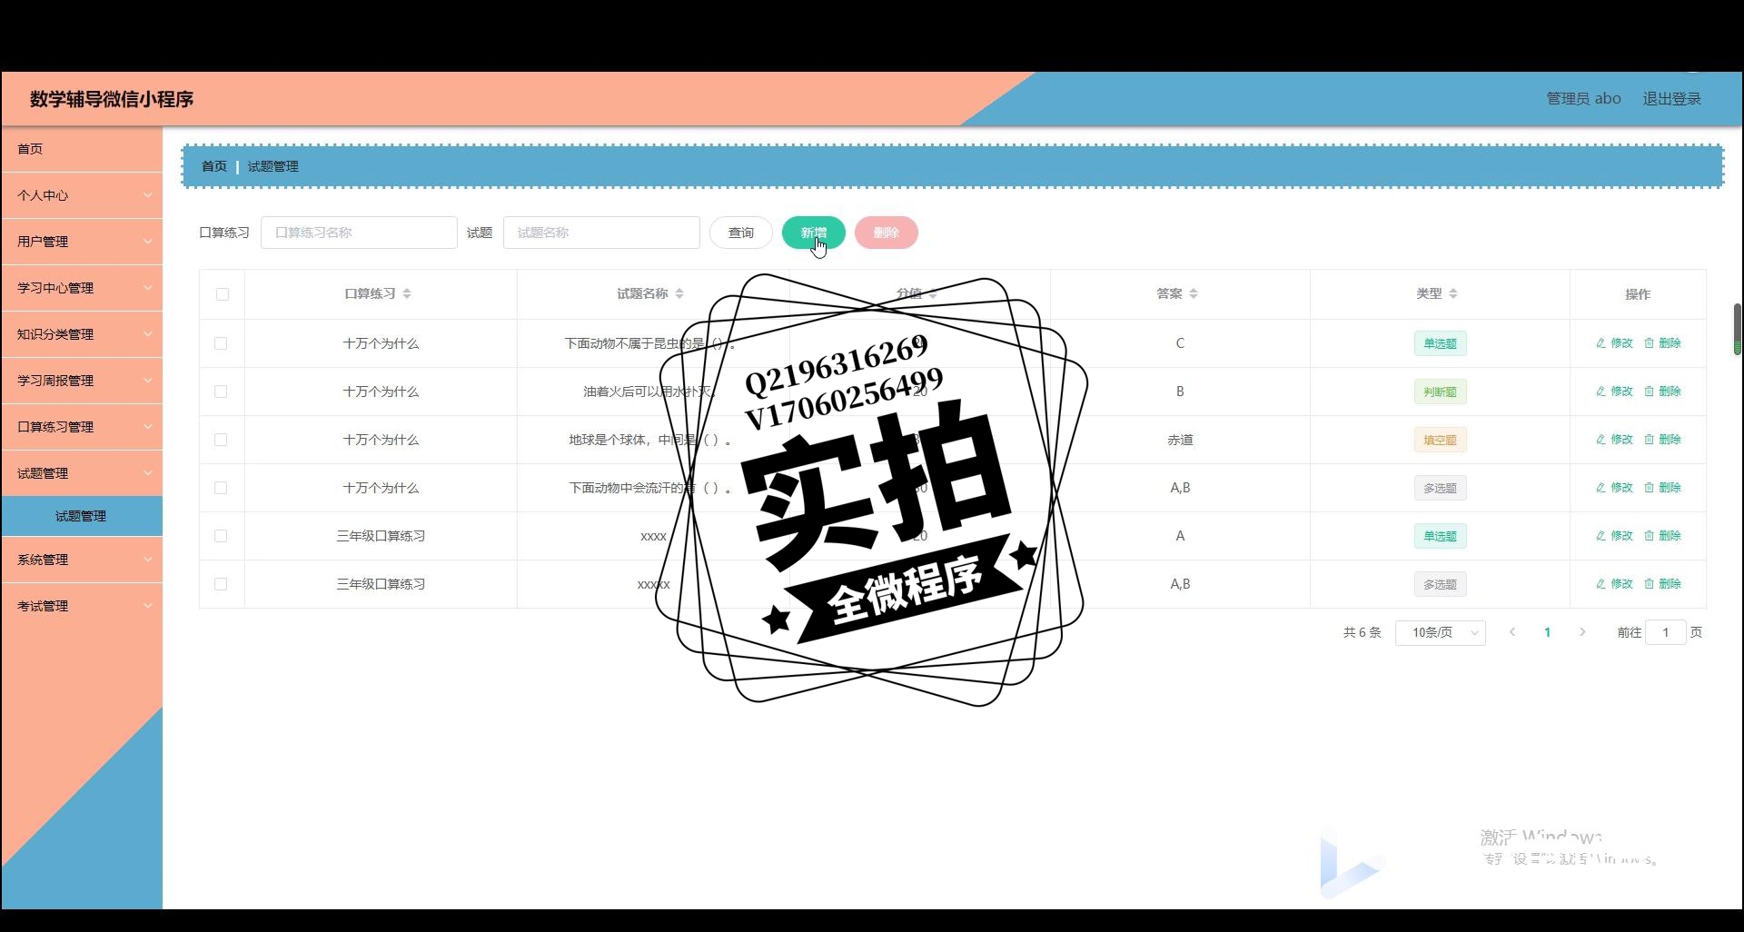
Task: Click the page scrollbar on right edge
Action: (x=1737, y=329)
